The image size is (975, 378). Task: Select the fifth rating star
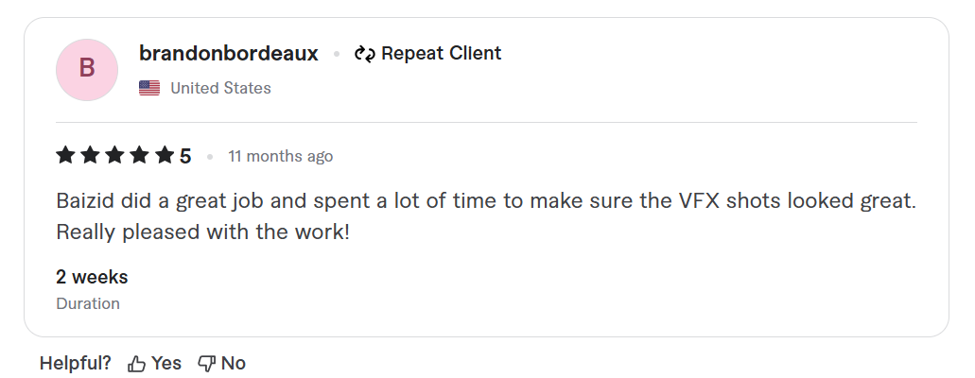(165, 155)
